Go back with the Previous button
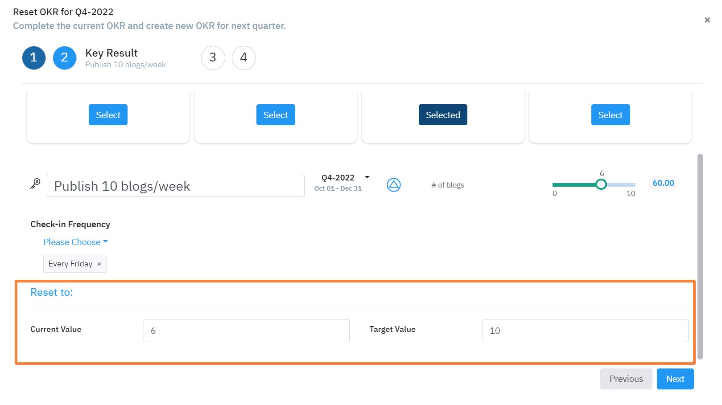Image resolution: width=722 pixels, height=405 pixels. pos(626,379)
